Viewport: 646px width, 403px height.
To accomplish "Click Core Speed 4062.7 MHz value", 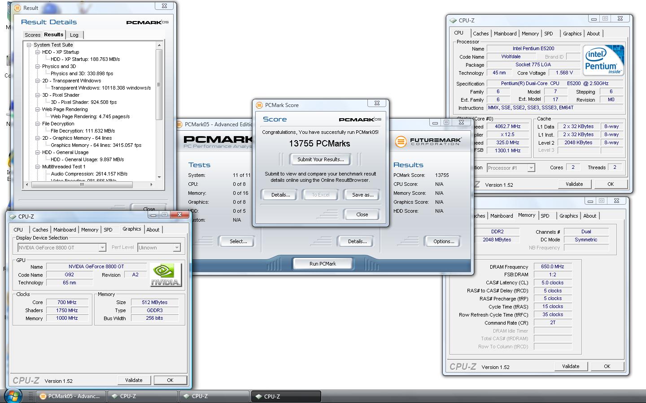I will [x=507, y=126].
